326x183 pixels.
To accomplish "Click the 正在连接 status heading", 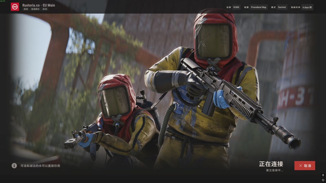I will tap(271, 164).
